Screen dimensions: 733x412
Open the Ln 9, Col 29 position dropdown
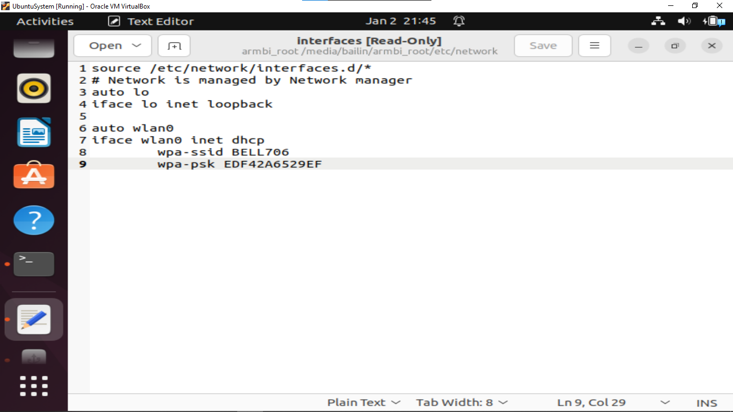point(613,402)
